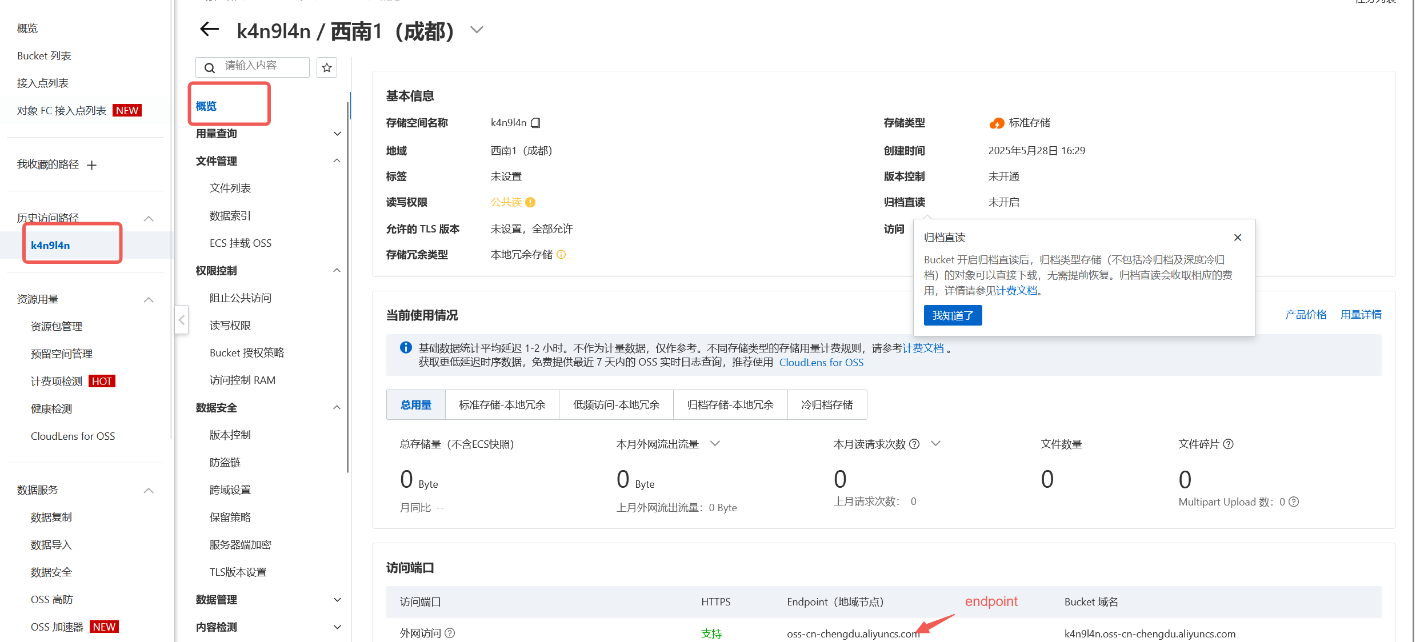Collapse the sidebar using the left-arrow handle

click(x=182, y=320)
